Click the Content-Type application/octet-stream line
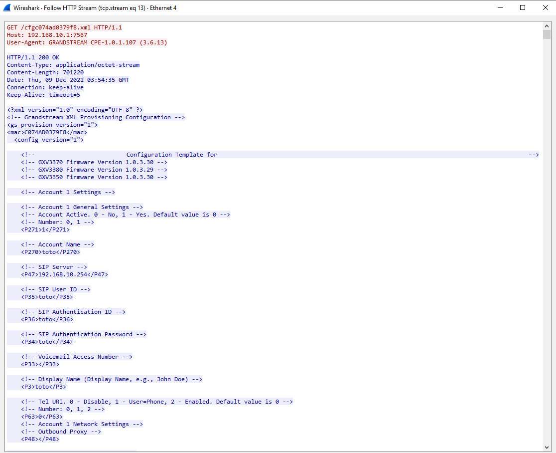This screenshot has height=453, width=556. (x=73, y=65)
